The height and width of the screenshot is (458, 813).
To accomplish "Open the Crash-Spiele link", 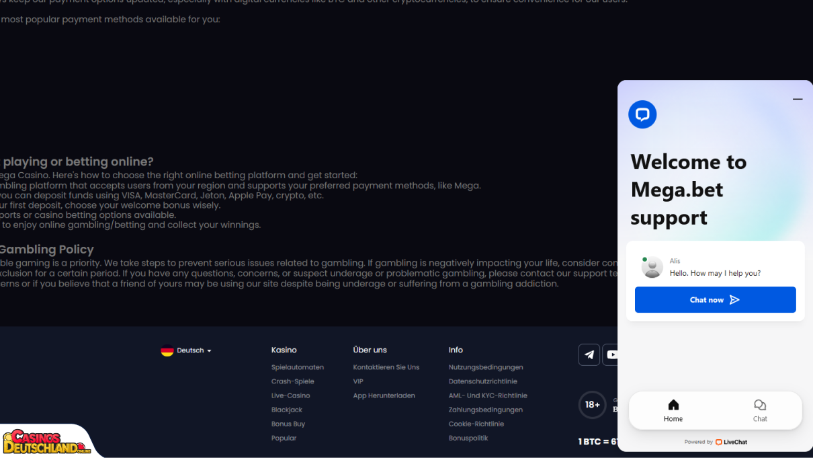I will 293,381.
